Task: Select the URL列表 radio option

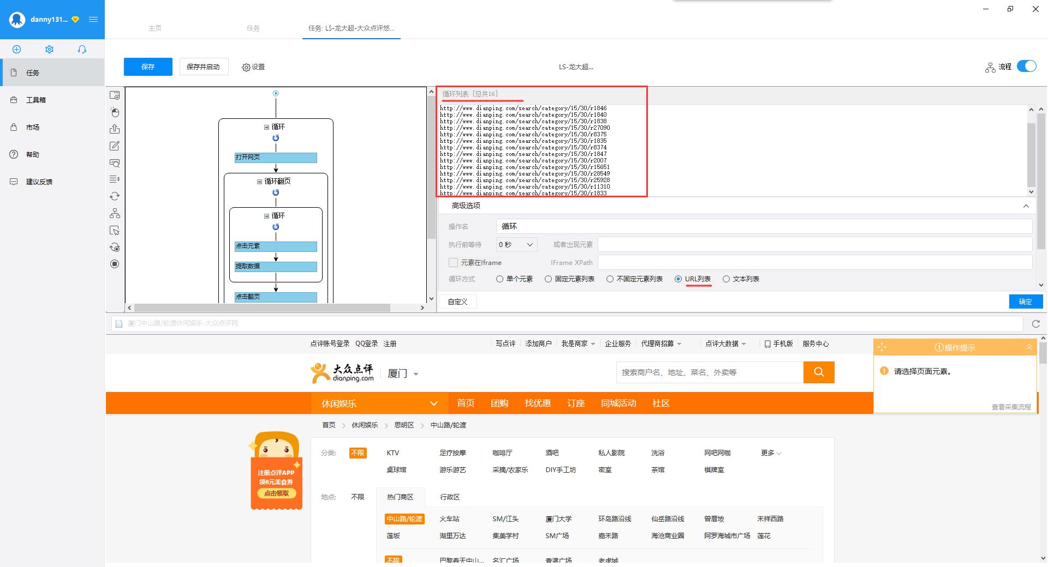Action: click(678, 279)
